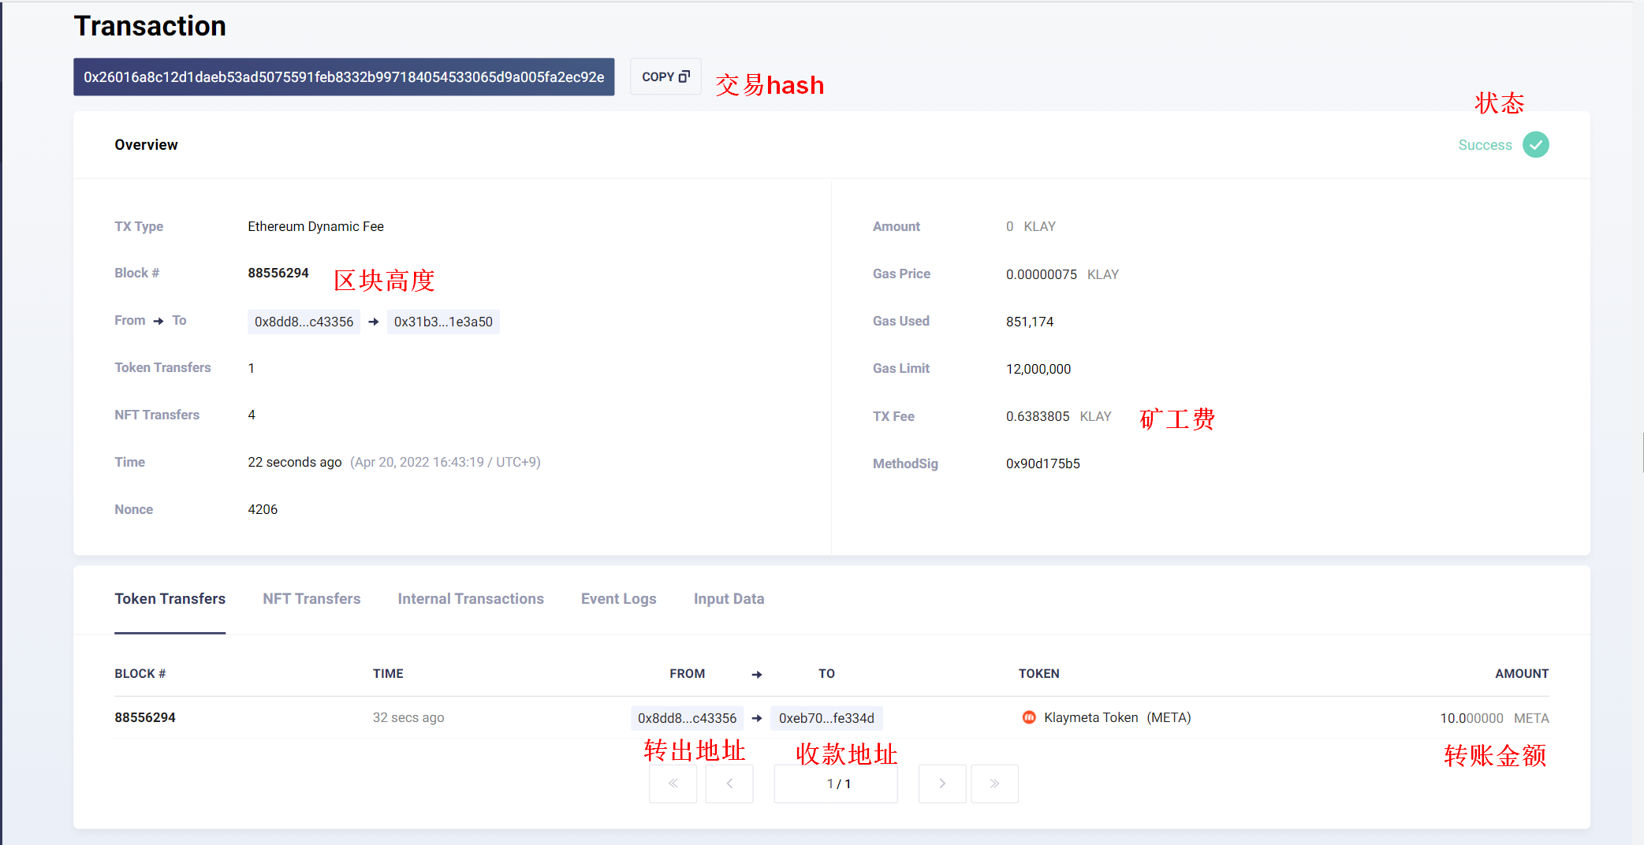Open recipient address 0x31b3...1e3a50

[443, 322]
